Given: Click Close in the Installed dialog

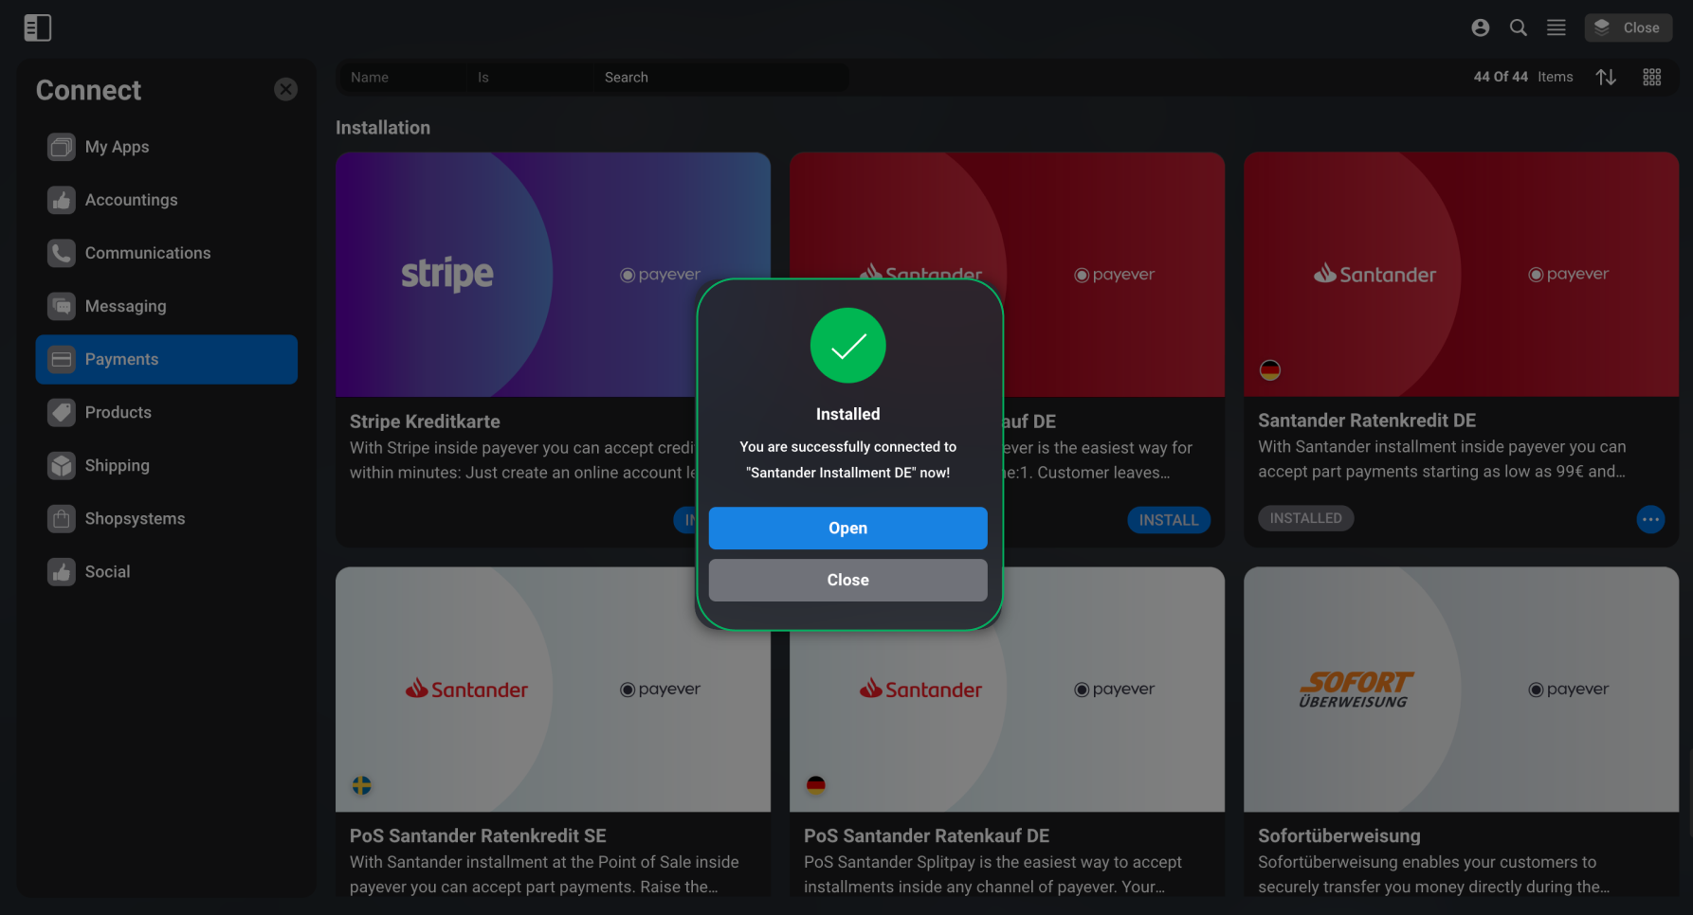Looking at the screenshot, I should pyautogui.click(x=848, y=580).
